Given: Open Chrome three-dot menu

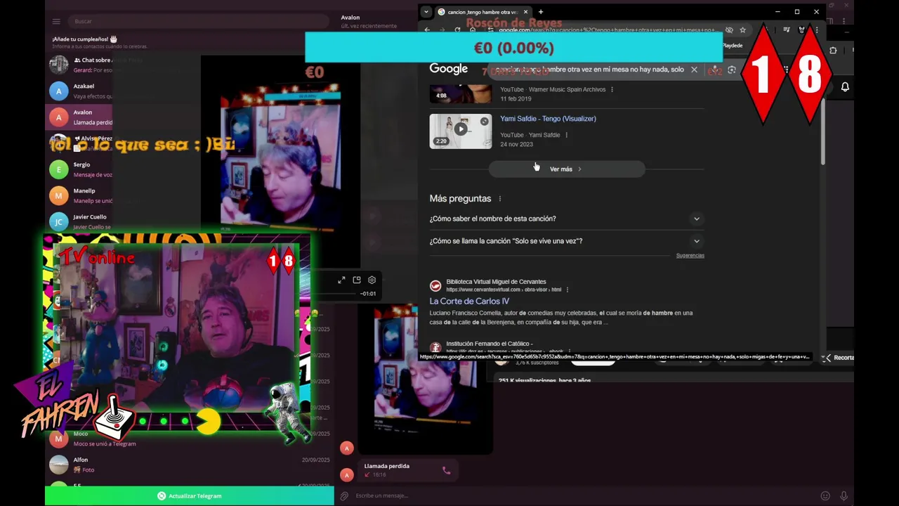Looking at the screenshot, I should (817, 30).
